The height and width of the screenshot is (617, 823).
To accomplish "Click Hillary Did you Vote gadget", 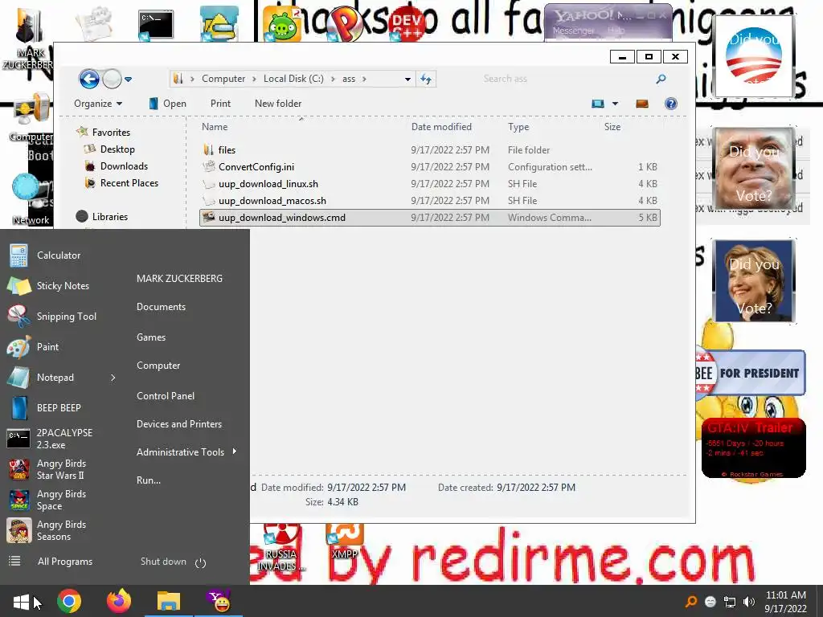I will (x=754, y=281).
